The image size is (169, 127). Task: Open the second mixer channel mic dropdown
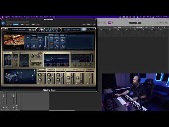52,69
